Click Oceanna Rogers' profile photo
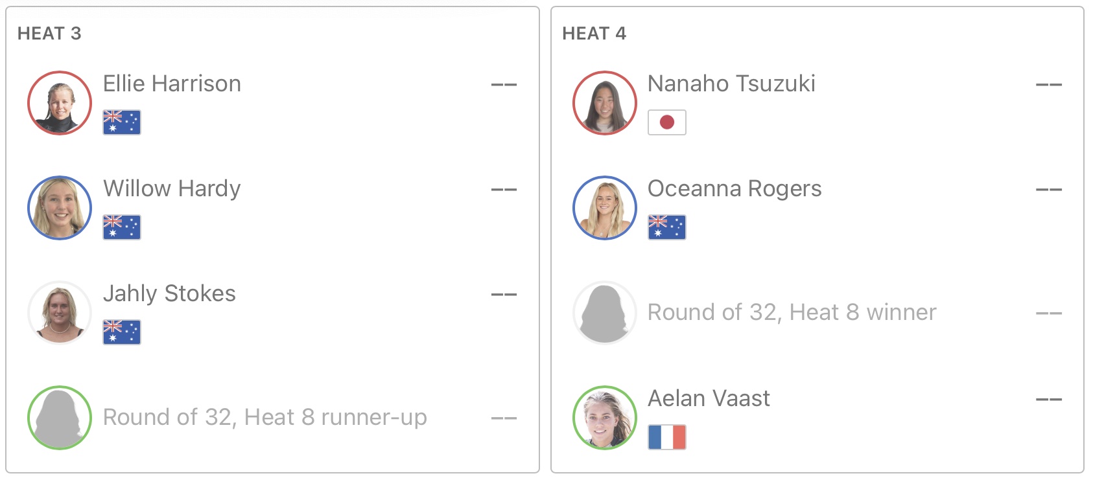The height and width of the screenshot is (478, 1093). click(605, 208)
